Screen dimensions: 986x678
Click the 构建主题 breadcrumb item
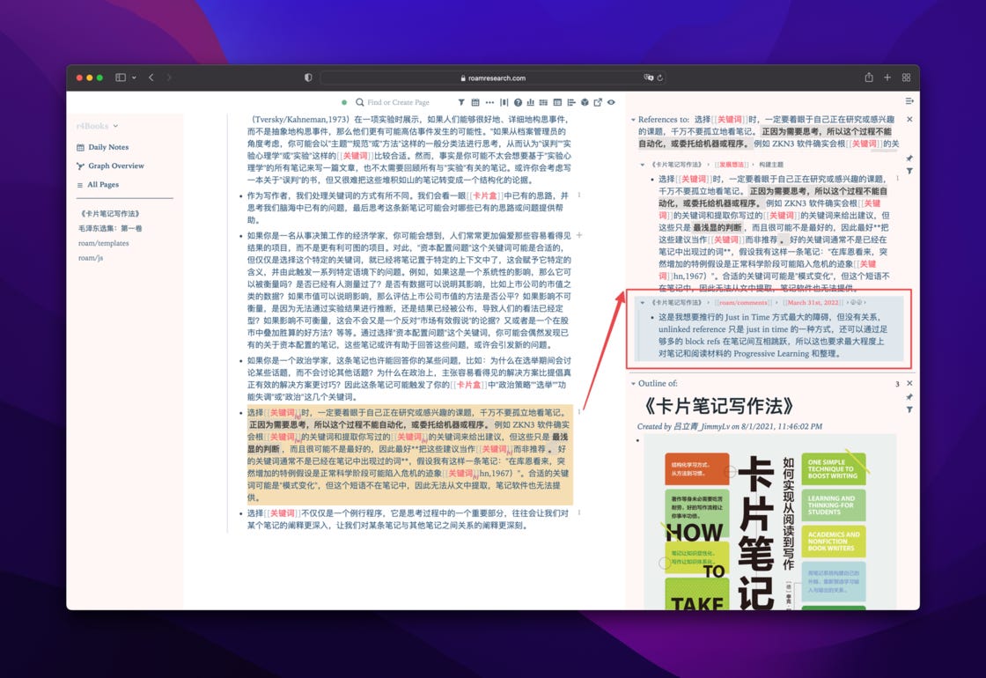point(771,165)
